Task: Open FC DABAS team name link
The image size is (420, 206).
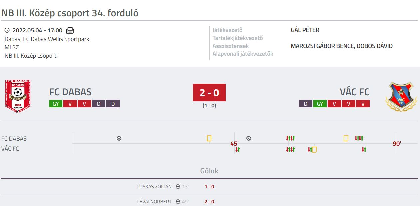Action: (70, 92)
